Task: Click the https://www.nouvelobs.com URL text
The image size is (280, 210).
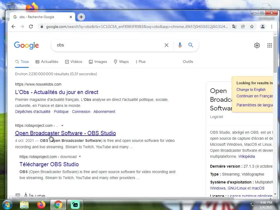Action: pos(38,84)
